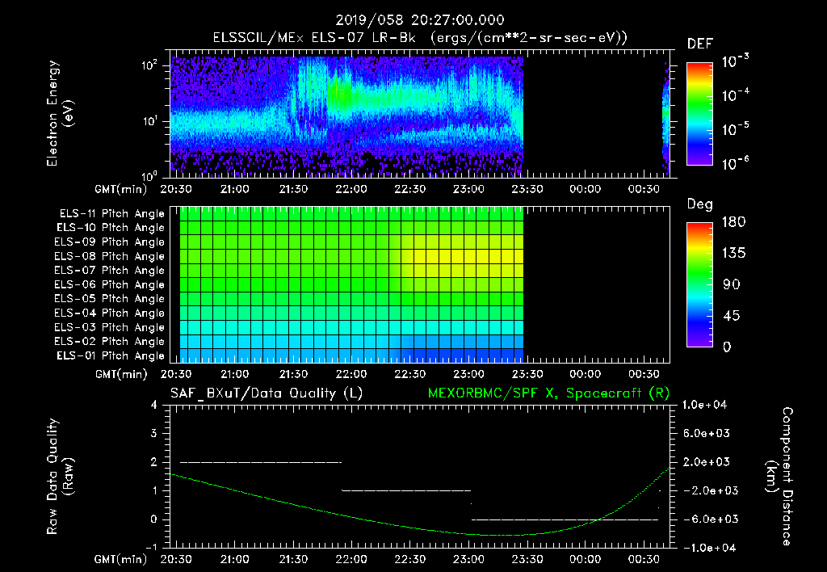Click the DEF colorbar title
The image size is (827, 572).
(700, 44)
